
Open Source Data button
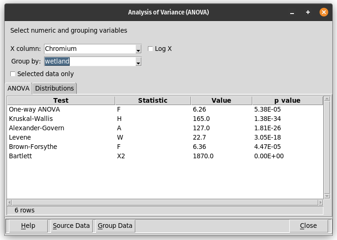pyautogui.click(x=71, y=226)
